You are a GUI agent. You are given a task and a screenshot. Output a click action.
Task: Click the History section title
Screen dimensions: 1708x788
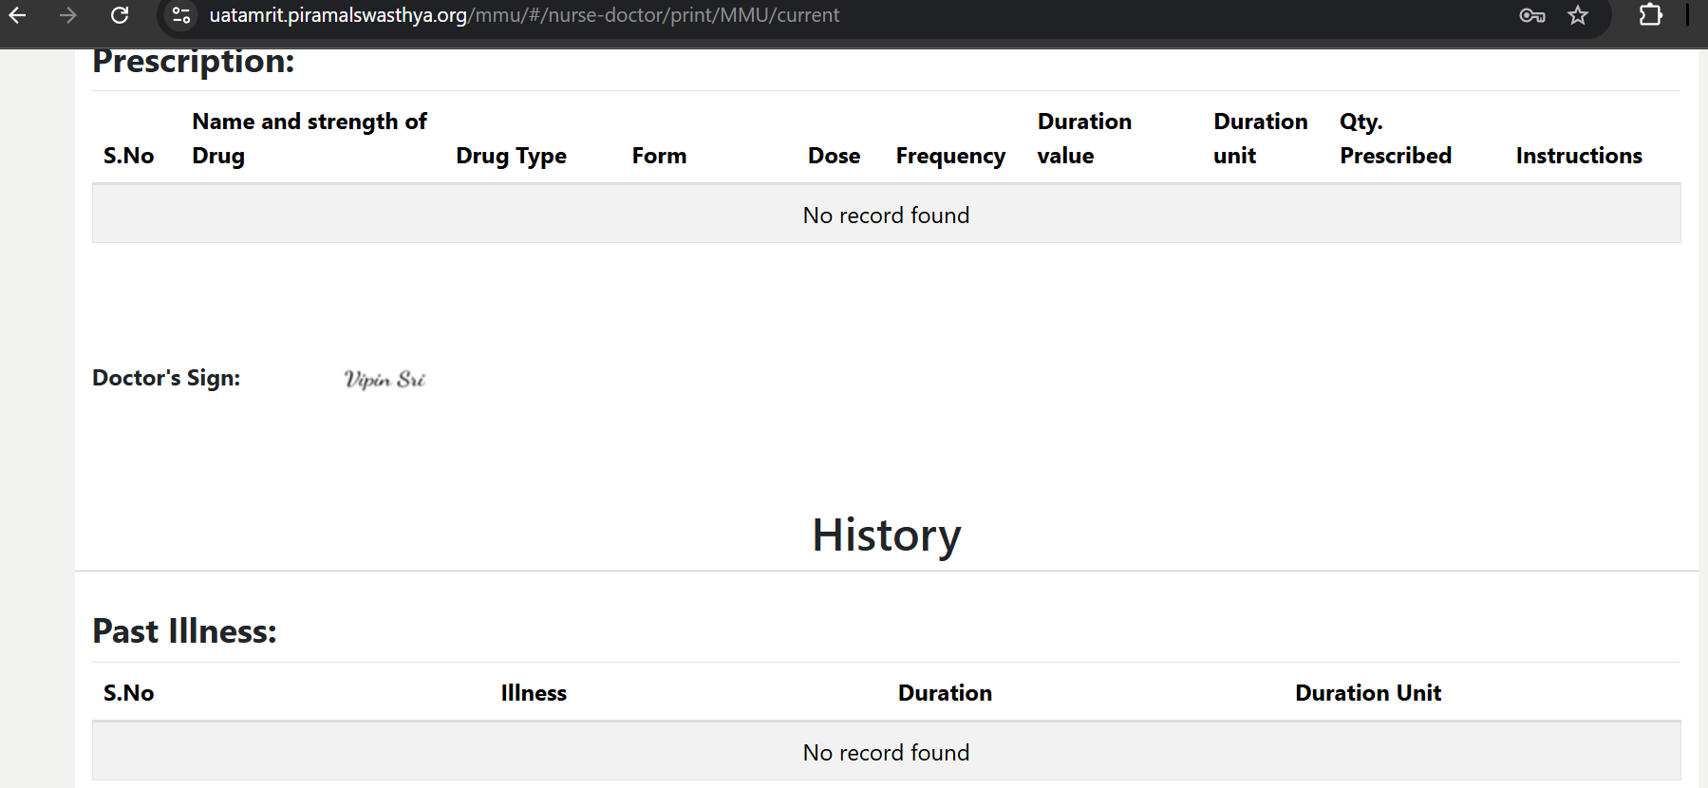886,535
